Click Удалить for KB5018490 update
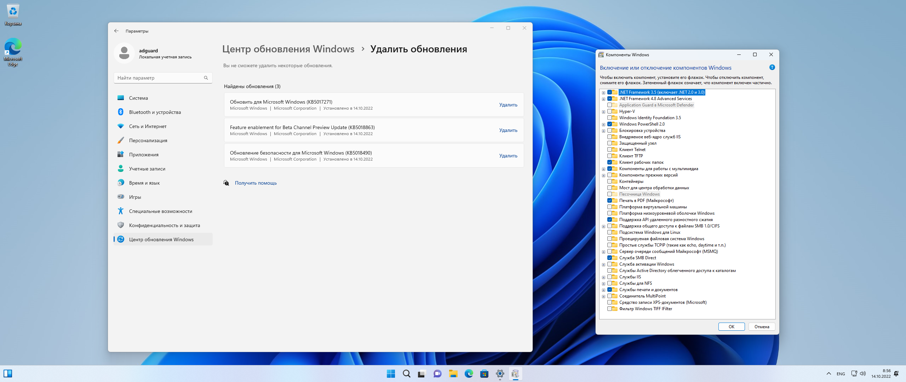Screen dimensions: 906x382 coord(508,156)
